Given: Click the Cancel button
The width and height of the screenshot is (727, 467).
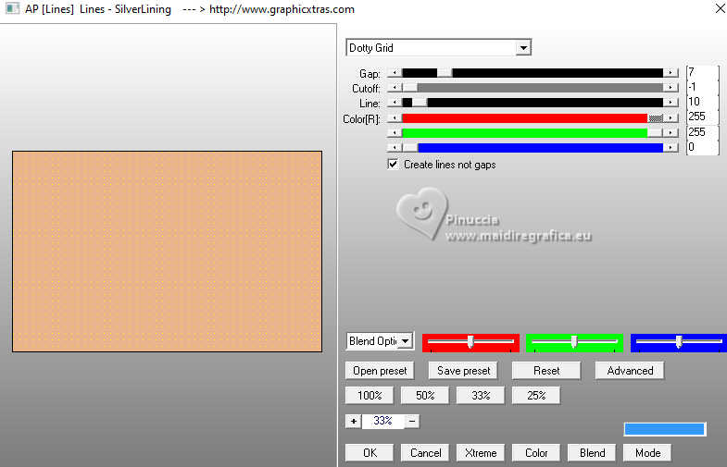Looking at the screenshot, I should (x=425, y=452).
